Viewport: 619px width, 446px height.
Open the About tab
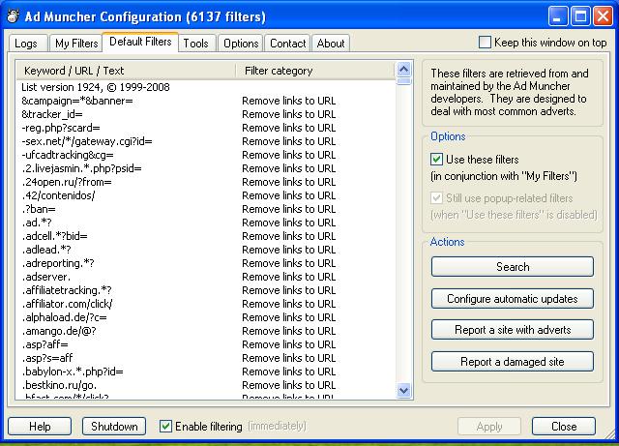331,44
